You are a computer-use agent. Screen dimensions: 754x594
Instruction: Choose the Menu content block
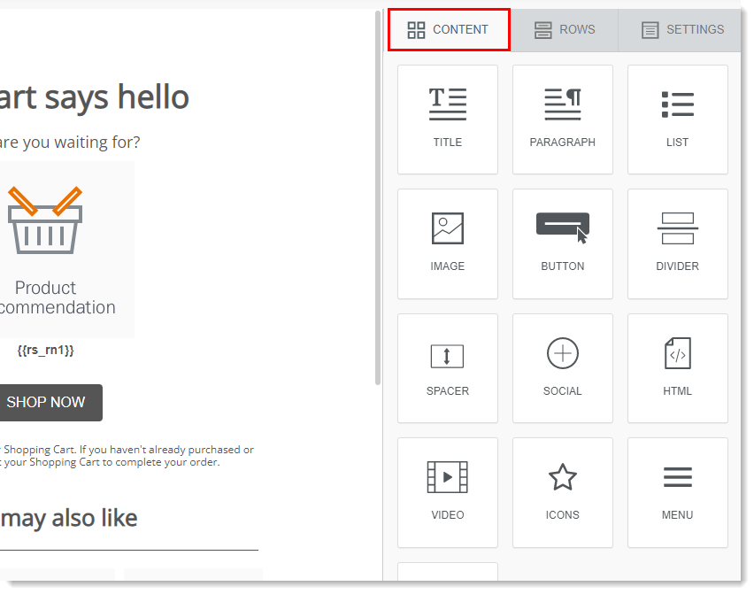(678, 492)
